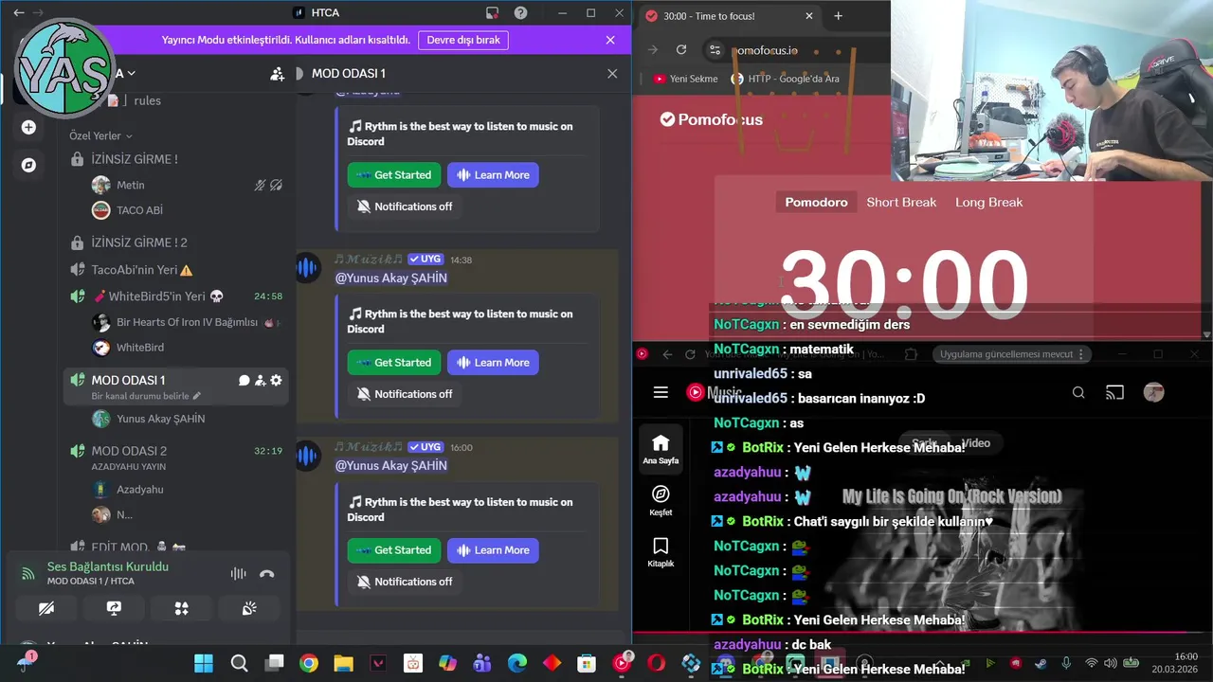1213x682 pixels.
Task: Add a server with the plus icon
Action: click(x=28, y=127)
